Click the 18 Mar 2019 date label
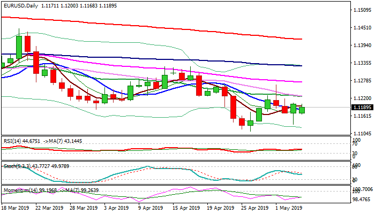 pos(16,207)
